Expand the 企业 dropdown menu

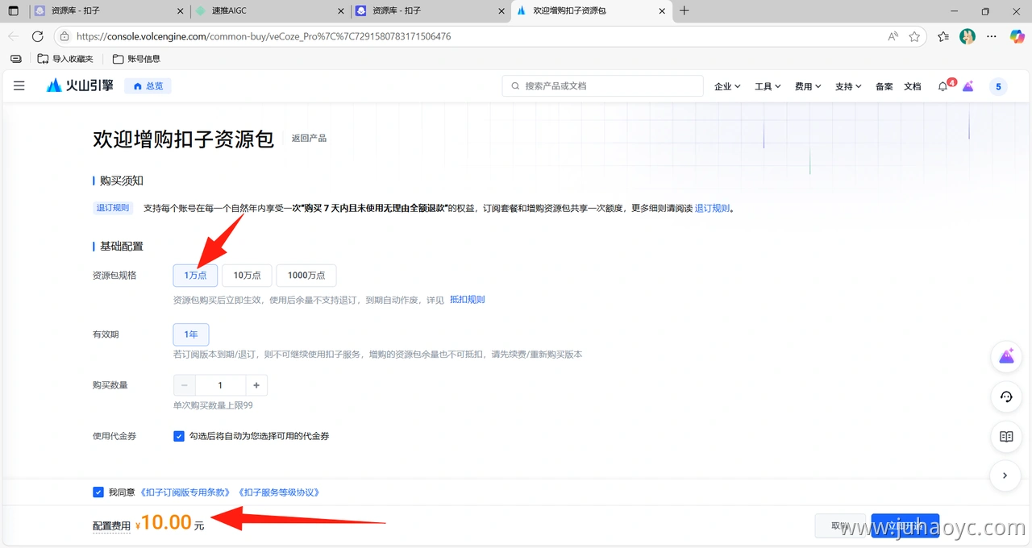[x=727, y=86]
